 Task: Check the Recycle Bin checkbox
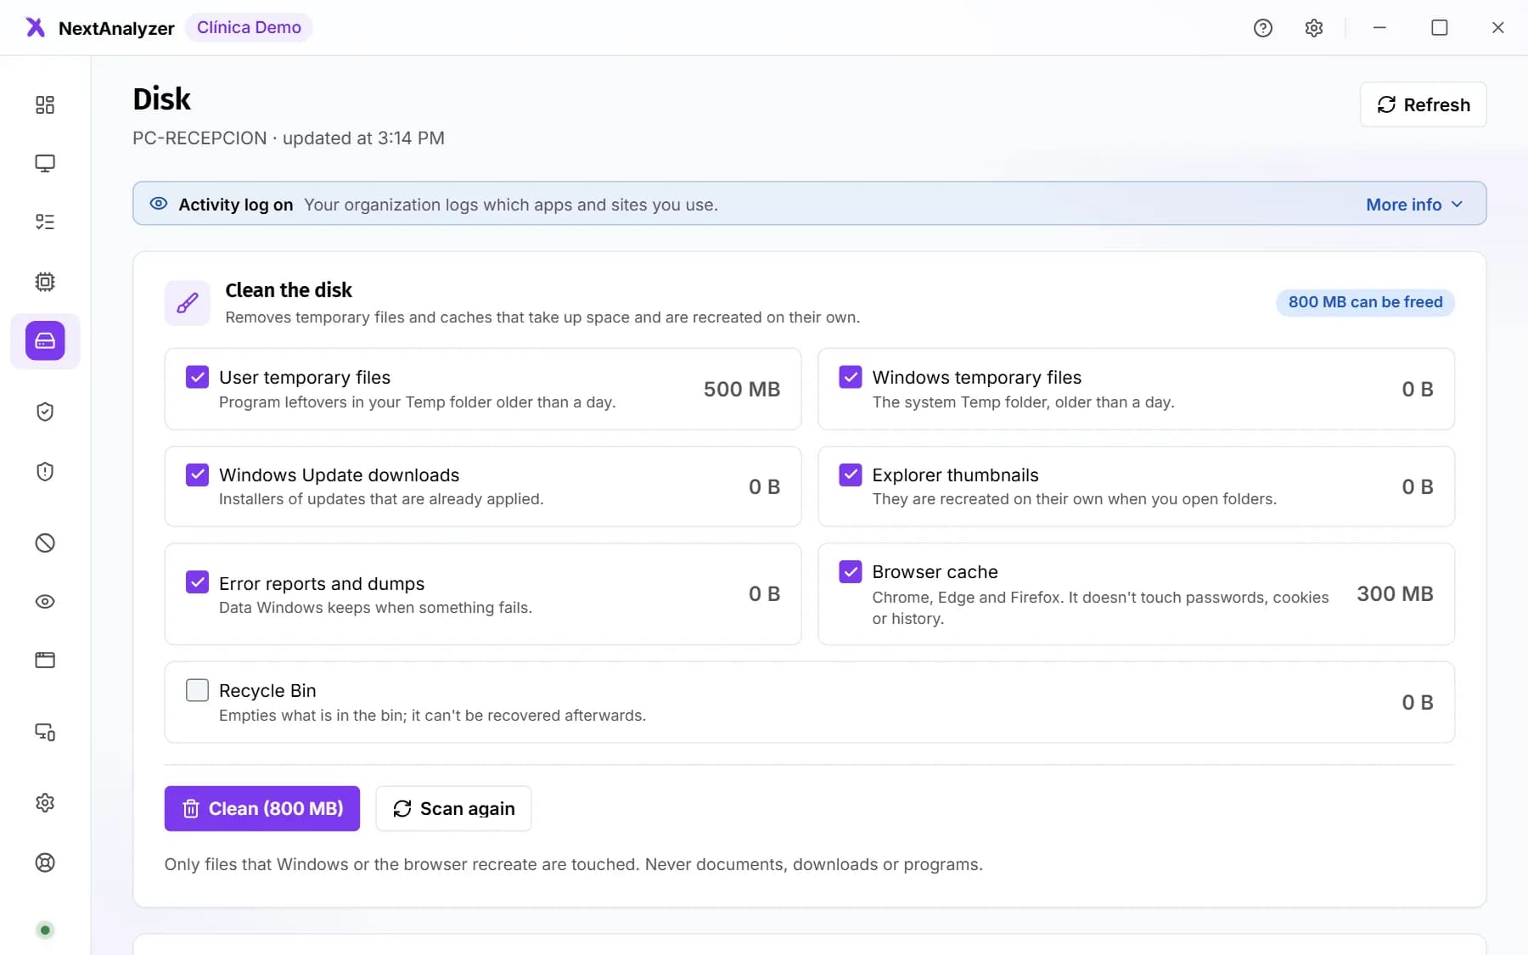pos(197,690)
